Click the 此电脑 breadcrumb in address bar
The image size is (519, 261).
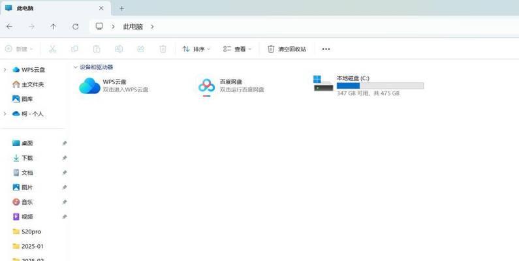(x=133, y=27)
